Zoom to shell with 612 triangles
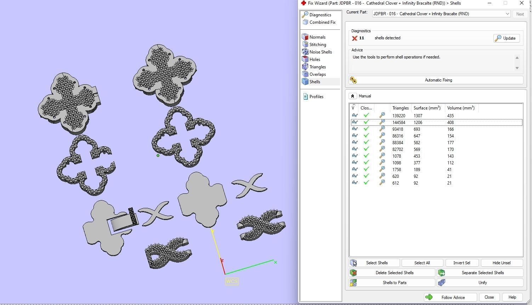The height and width of the screenshot is (305, 532). [x=382, y=183]
